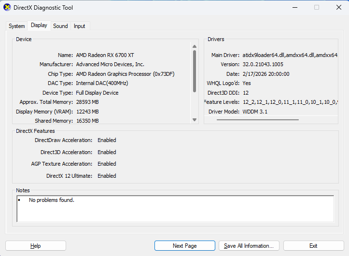Click Device list scroll down arrow
This screenshot has height=256, width=349.
click(195, 120)
